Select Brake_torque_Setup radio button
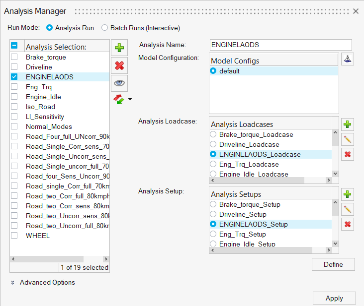This screenshot has height=306, width=364. (x=213, y=204)
